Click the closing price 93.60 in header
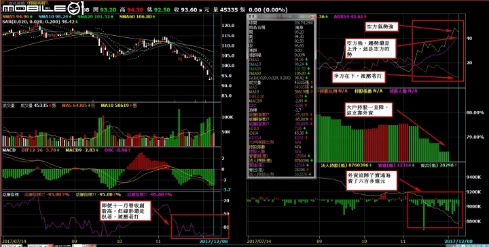This screenshot has width=489, height=247. tap(189, 10)
